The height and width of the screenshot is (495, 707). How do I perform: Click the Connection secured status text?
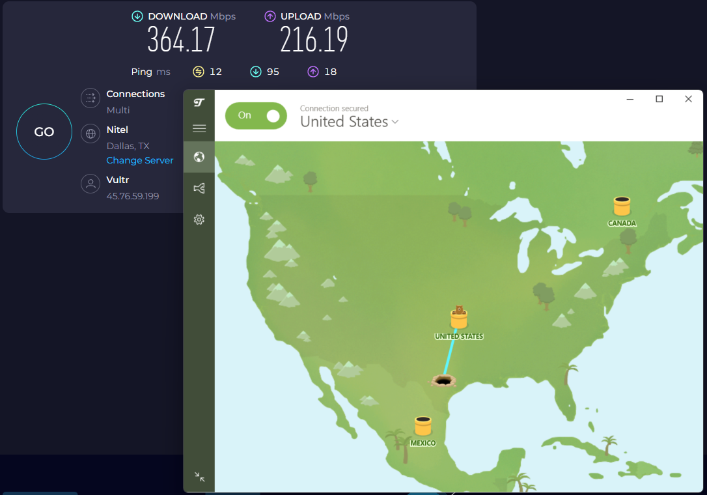tap(334, 108)
